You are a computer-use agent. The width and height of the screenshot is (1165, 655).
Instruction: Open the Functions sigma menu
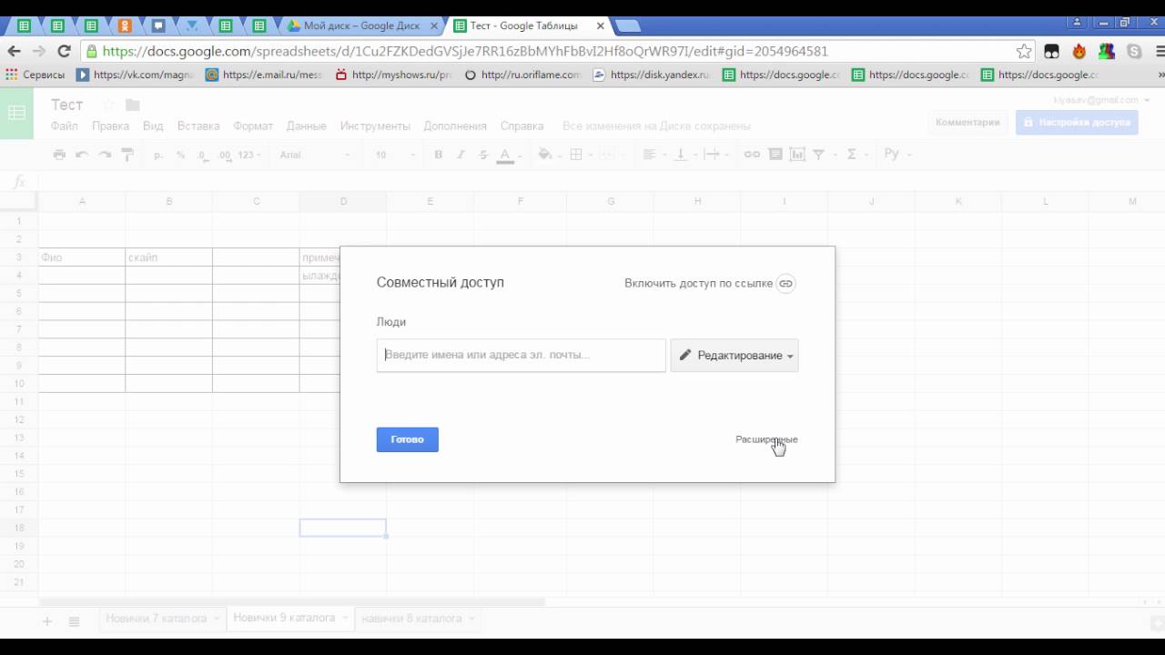point(855,155)
